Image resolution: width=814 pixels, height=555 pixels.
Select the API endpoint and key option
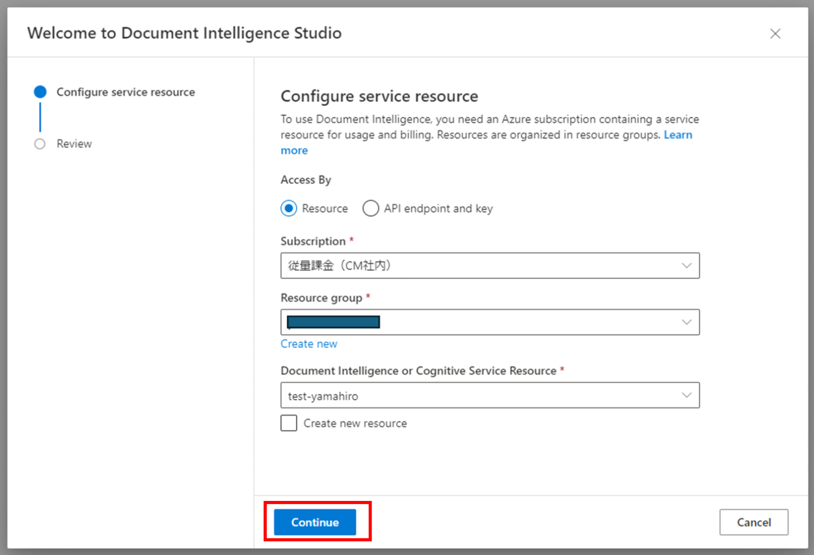tap(371, 208)
